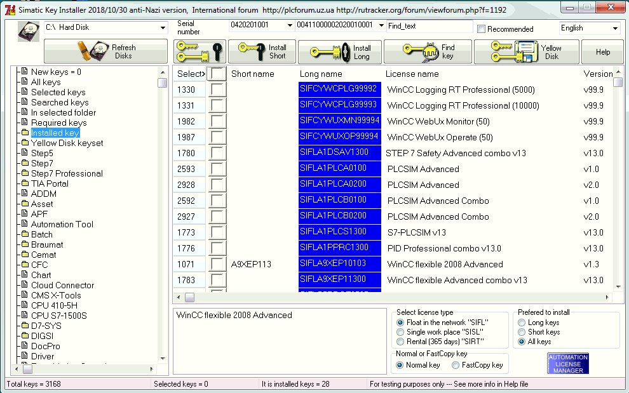Click document icon next to DocPro
The image size is (629, 393).
click(25, 345)
